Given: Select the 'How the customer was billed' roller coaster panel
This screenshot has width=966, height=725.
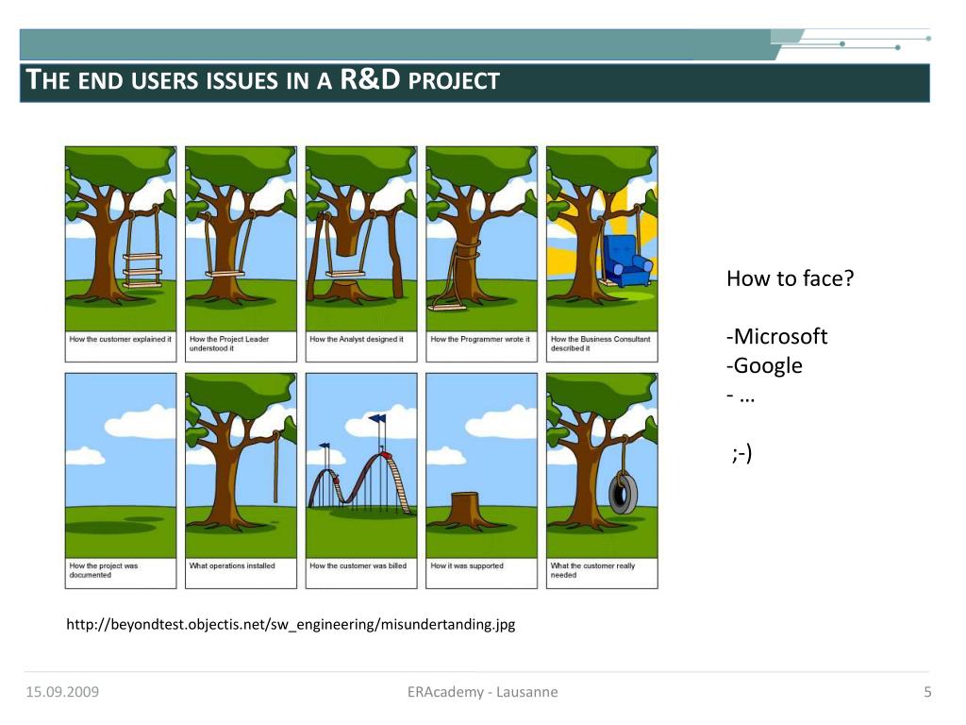Looking at the screenshot, I should [x=361, y=481].
